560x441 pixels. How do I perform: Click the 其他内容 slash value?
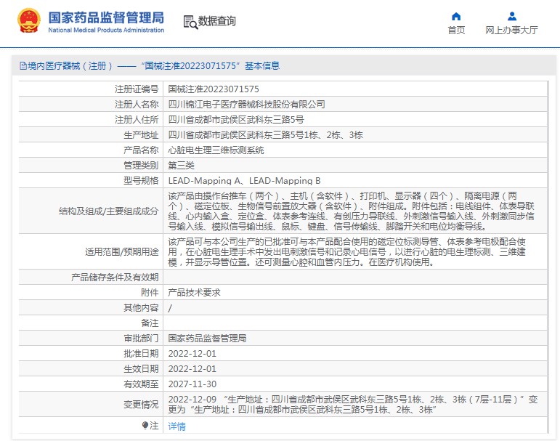click(x=170, y=308)
